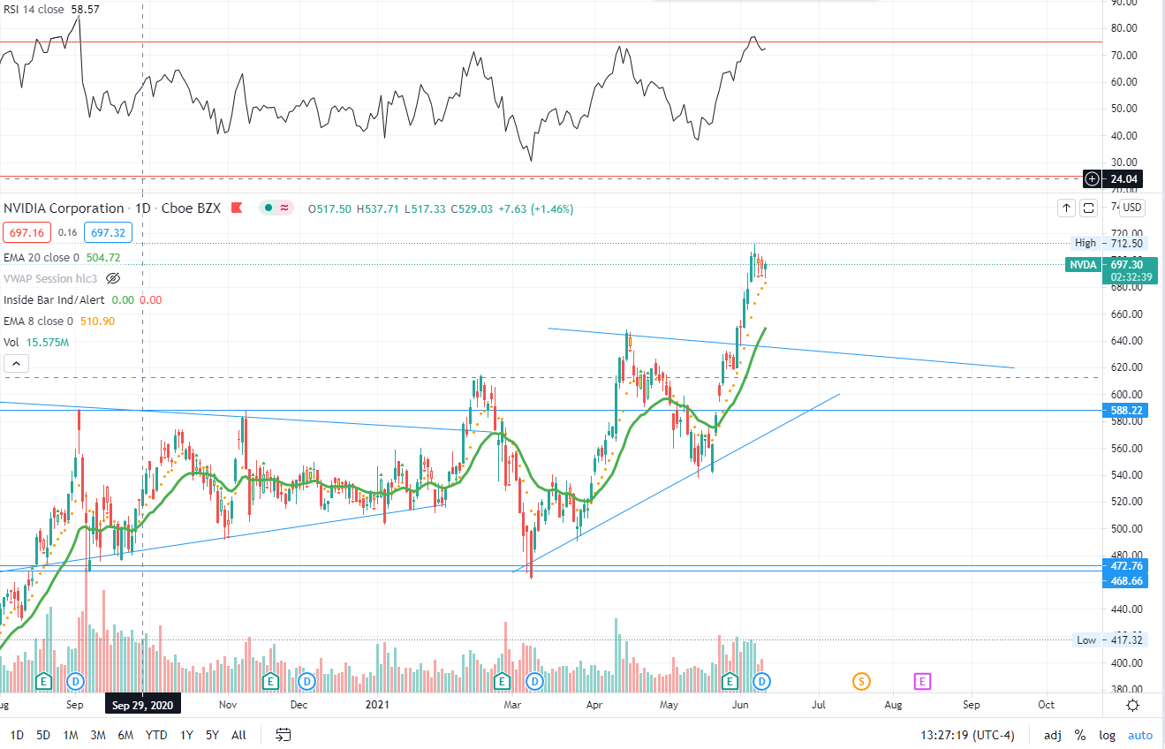Click the 1D interval in the chart title
1165x749 pixels.
pyautogui.click(x=143, y=208)
